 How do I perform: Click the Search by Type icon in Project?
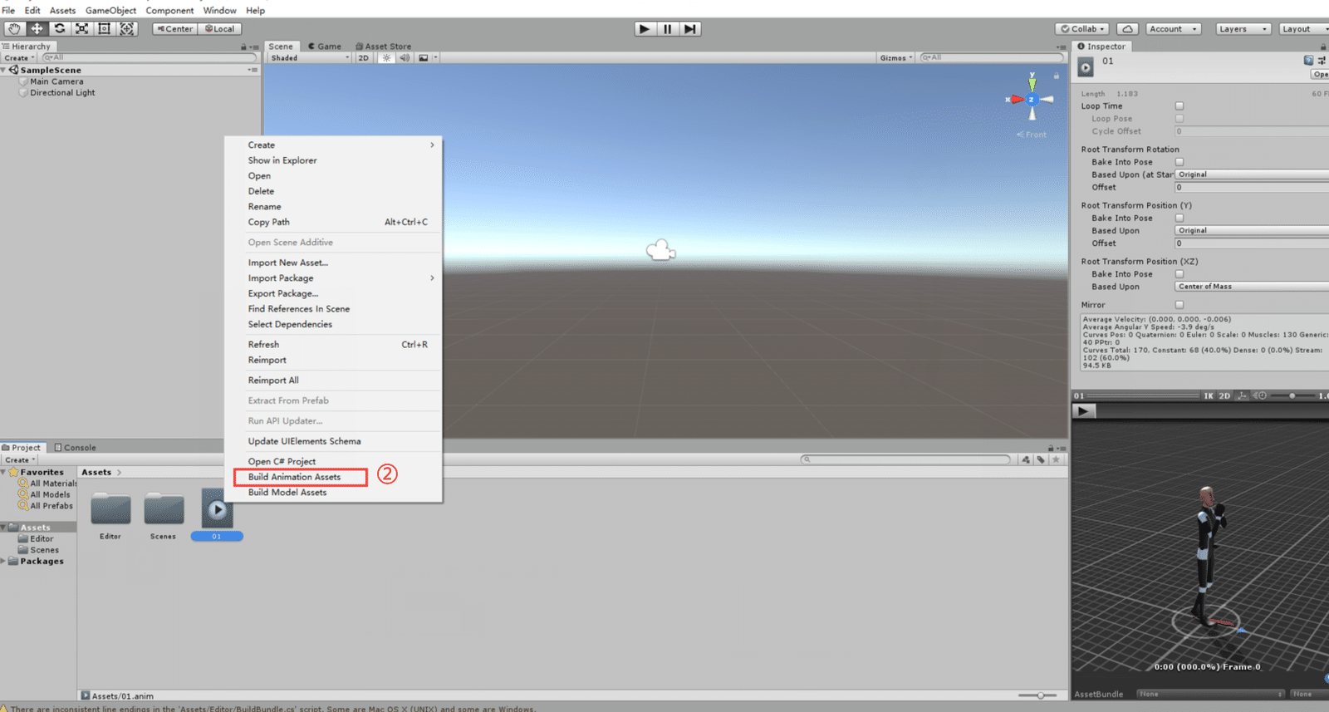coord(1027,459)
